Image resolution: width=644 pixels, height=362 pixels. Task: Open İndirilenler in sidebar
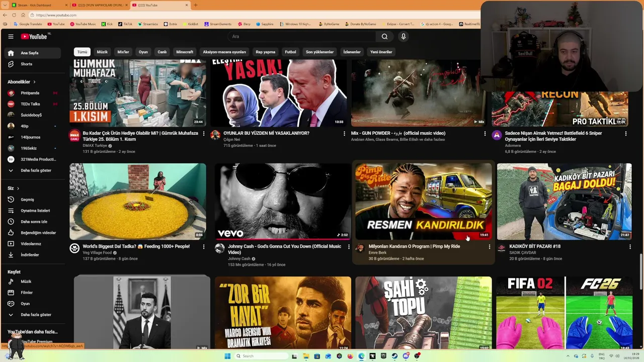(32, 255)
